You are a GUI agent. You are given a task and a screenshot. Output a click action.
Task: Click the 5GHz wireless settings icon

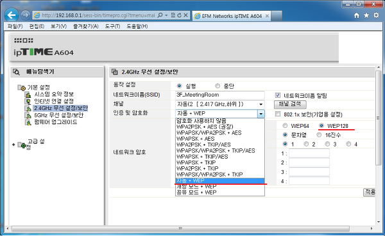point(28,115)
